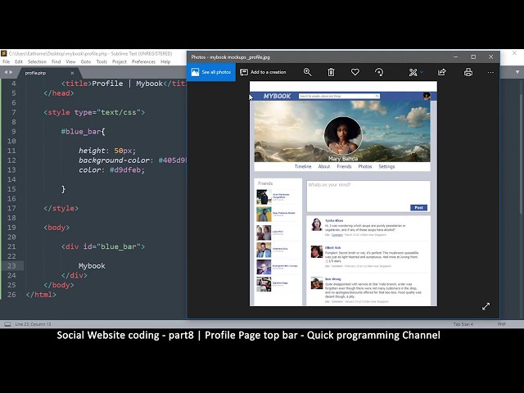Click the closing '</html>' tag

click(41, 295)
